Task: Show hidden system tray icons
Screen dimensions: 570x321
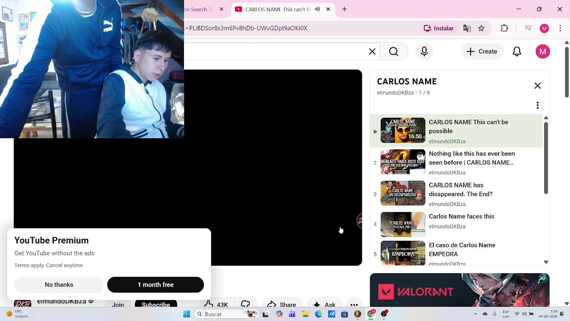Action: pos(475,314)
